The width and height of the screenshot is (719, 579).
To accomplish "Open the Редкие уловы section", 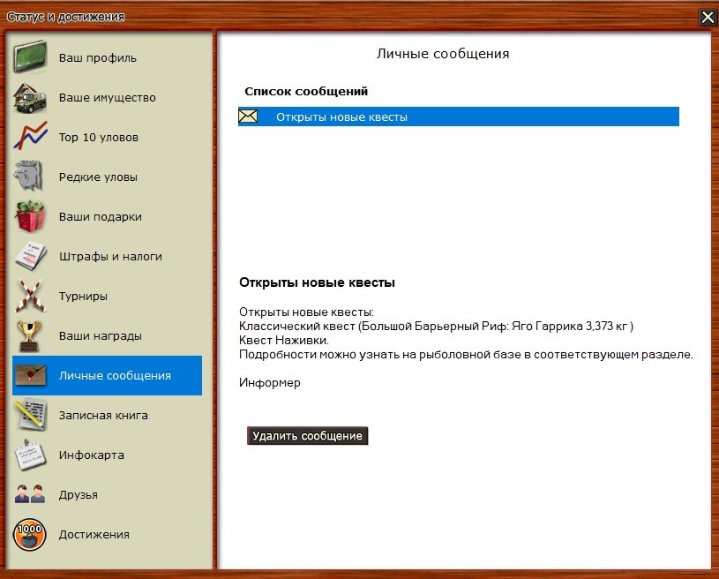I will pos(98,177).
